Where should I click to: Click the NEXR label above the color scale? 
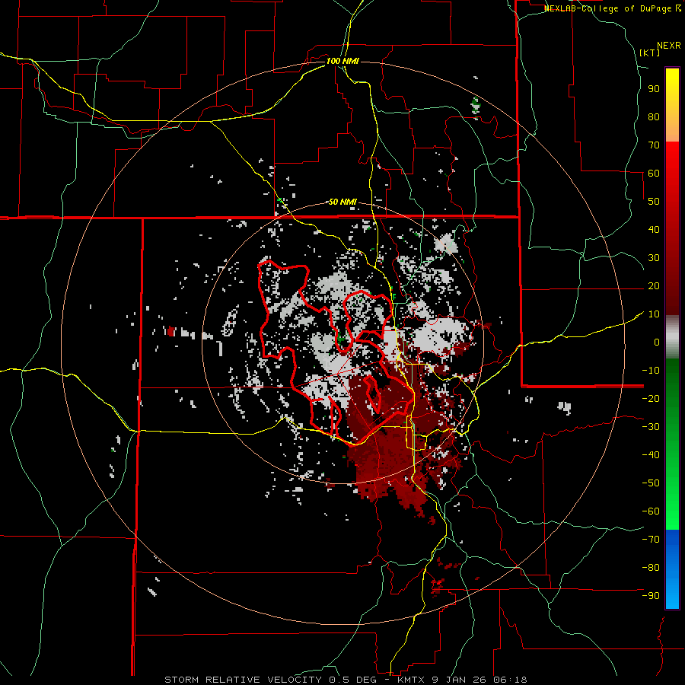(669, 46)
